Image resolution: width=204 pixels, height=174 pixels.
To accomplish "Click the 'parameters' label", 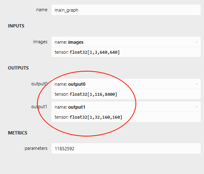I will click(36, 149).
